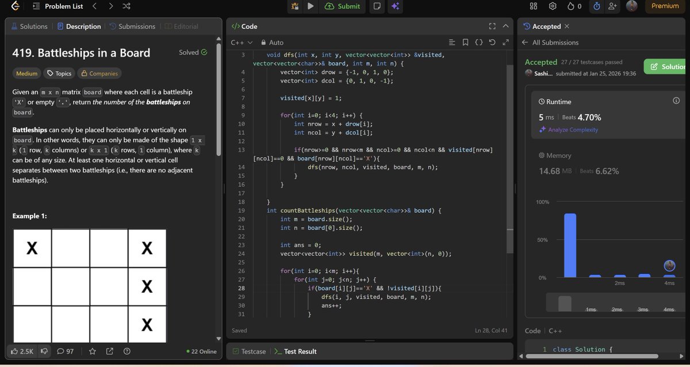690x367 pixels.
Task: Go to previous problem arrow
Action: 94,6
